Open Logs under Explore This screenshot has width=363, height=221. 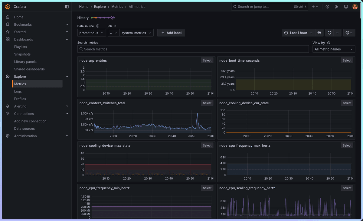click(18, 92)
